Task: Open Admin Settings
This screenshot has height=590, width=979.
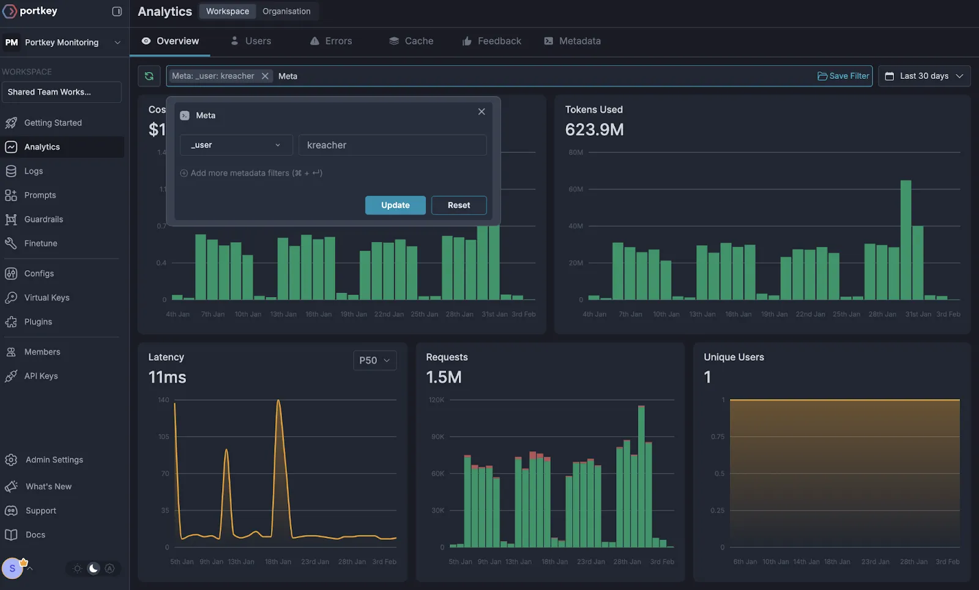Action: click(x=53, y=459)
